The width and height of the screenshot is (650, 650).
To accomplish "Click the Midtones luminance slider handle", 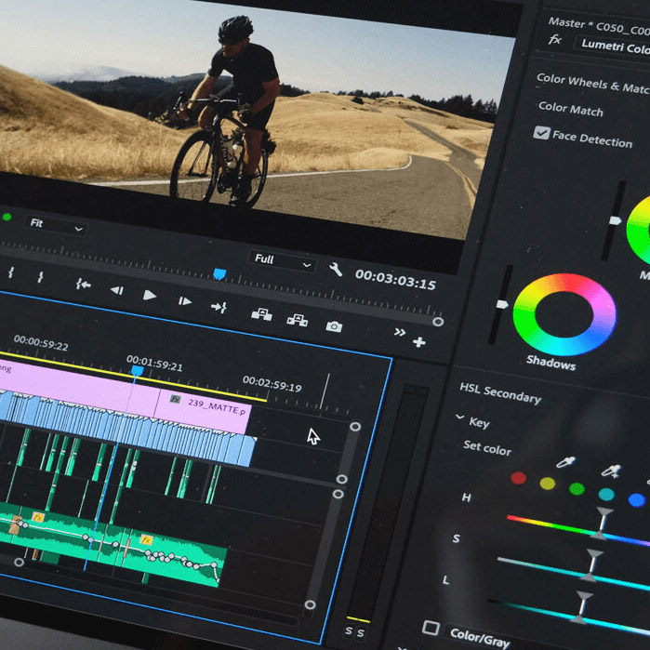I will (x=615, y=220).
